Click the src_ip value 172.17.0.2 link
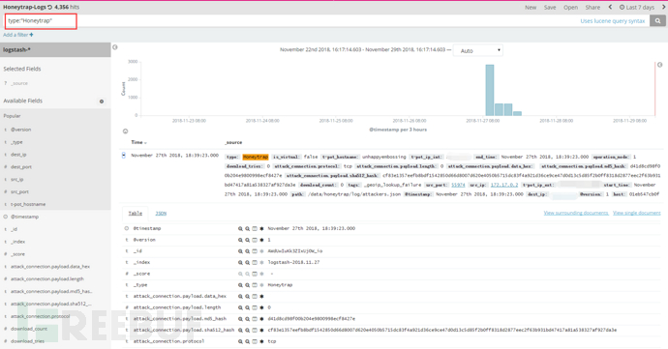Screen dimensions: 668x349 504,185
